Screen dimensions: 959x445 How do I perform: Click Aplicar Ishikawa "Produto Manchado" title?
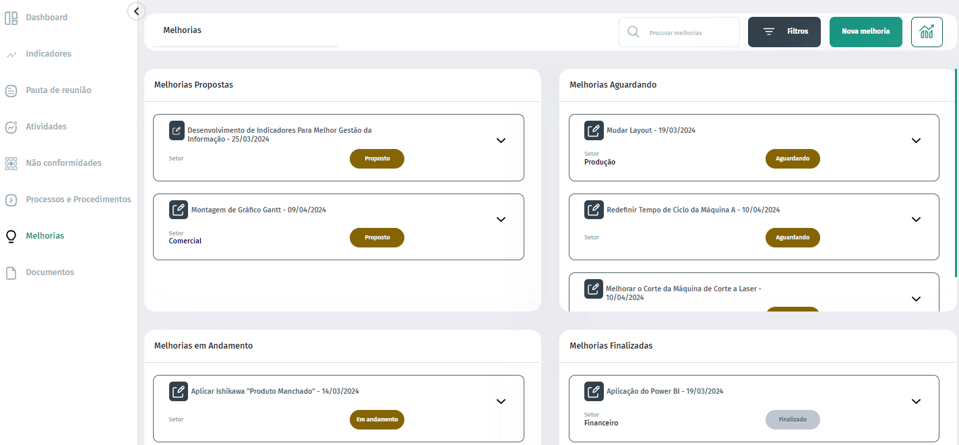pos(275,391)
